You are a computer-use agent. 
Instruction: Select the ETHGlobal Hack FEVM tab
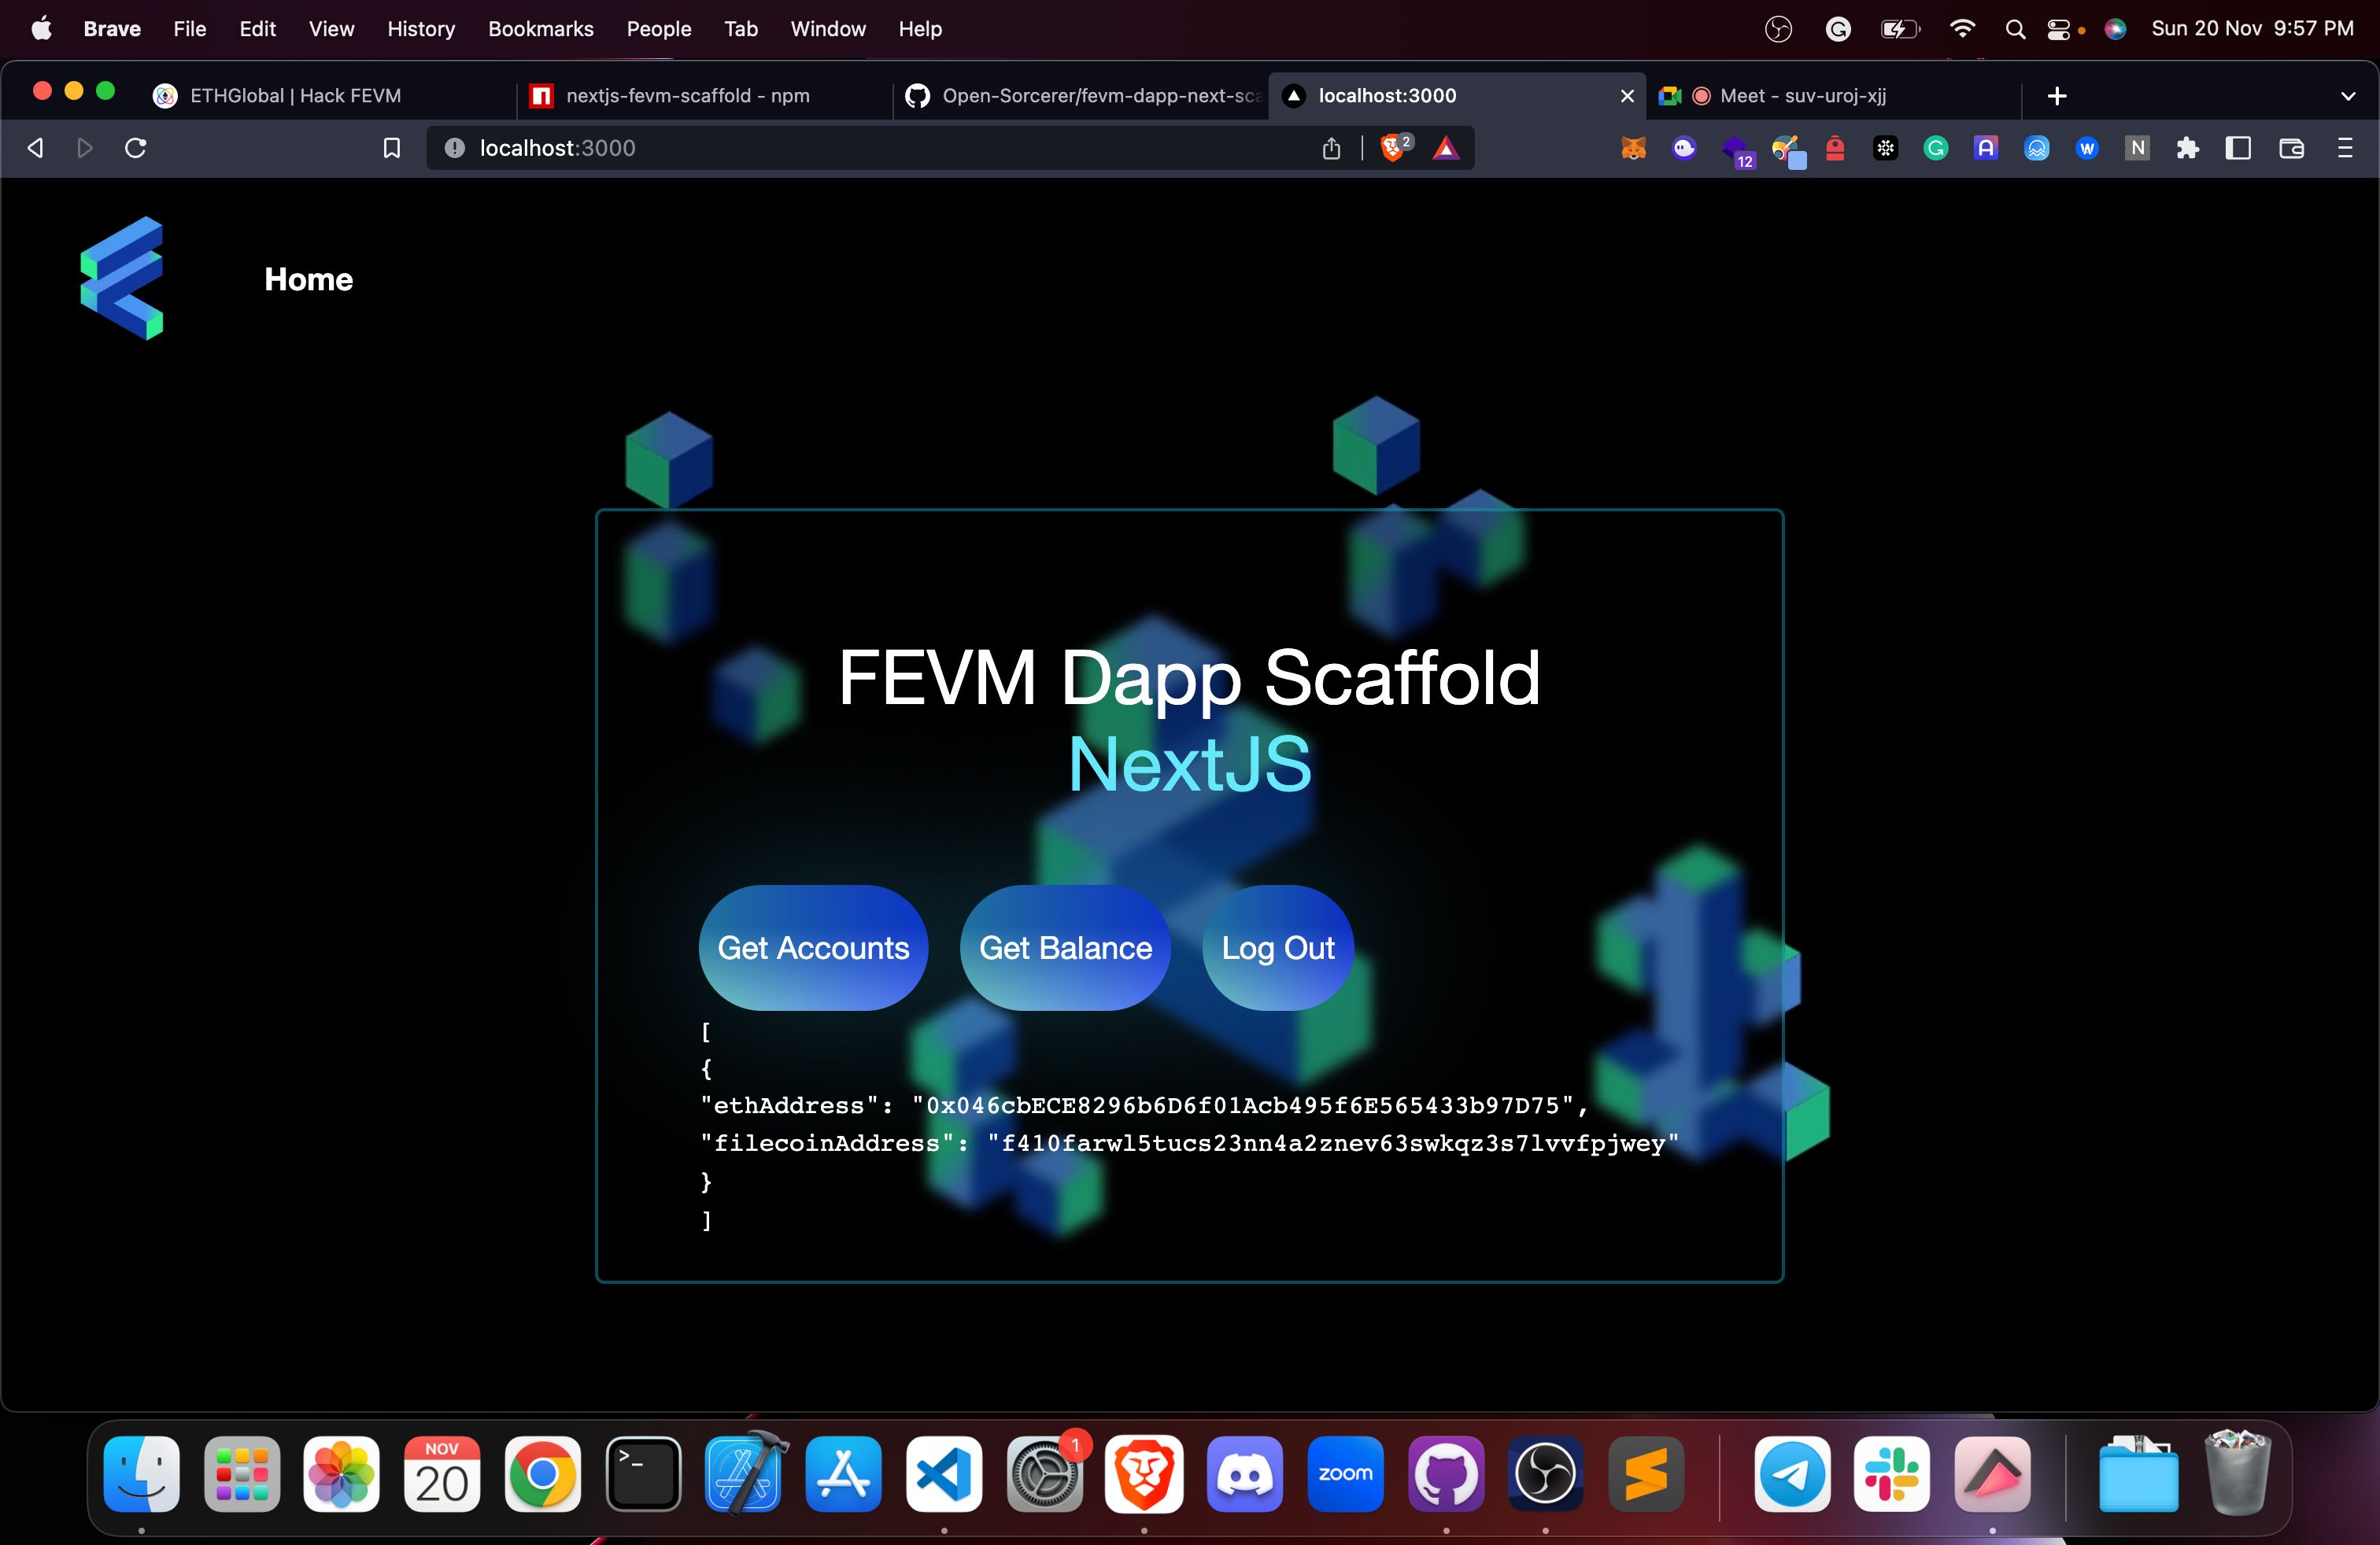click(x=298, y=95)
